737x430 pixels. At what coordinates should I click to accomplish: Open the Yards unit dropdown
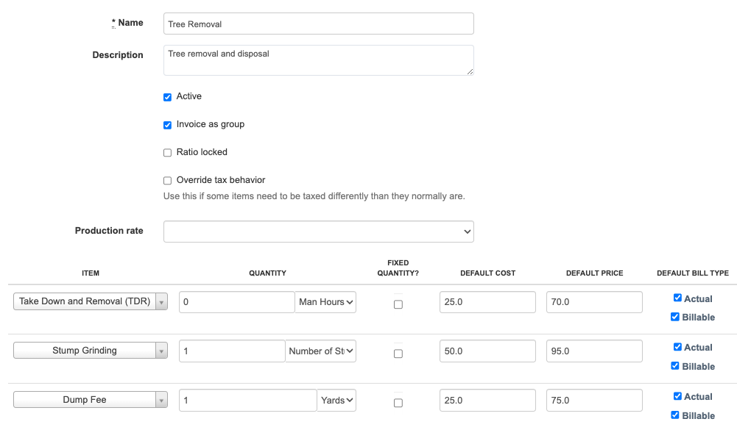(x=337, y=400)
